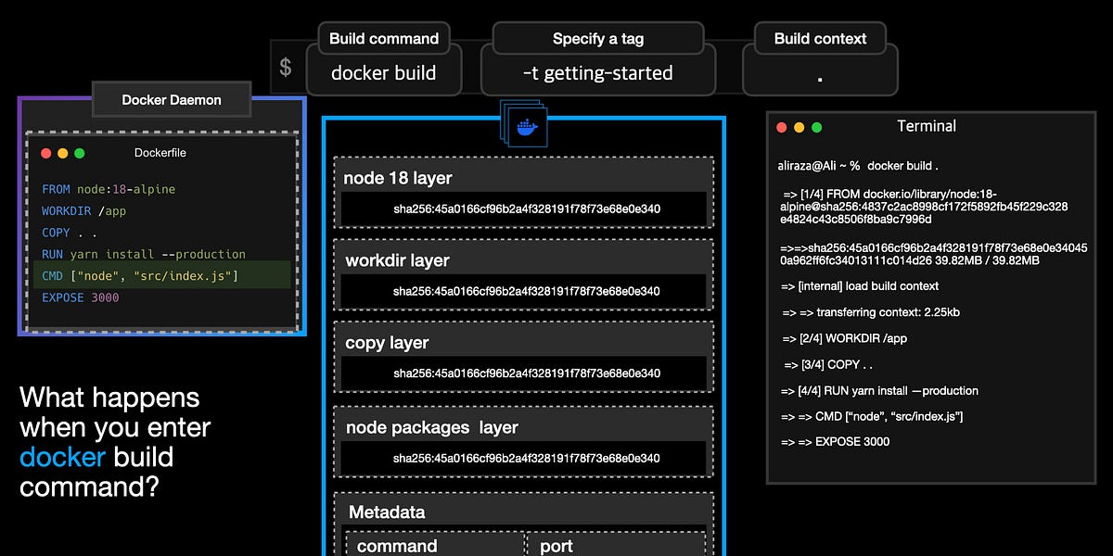Image resolution: width=1113 pixels, height=556 pixels.
Task: Click the red dot on the Terminal window
Action: pyautogui.click(x=780, y=126)
